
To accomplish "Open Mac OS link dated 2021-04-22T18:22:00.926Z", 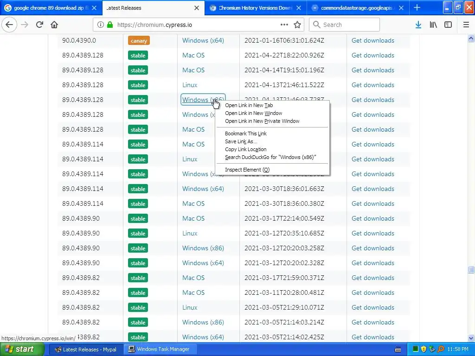I will point(193,56).
